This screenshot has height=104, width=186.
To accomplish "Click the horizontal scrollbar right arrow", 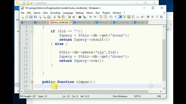I will (161, 91).
